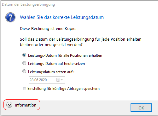Confirm the dialog with OK
Image resolution: width=158 pixels, height=116 pixels.
point(141,108)
